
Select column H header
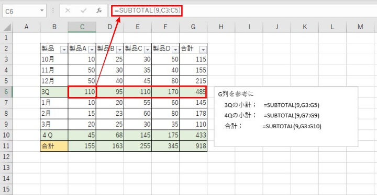click(221, 27)
